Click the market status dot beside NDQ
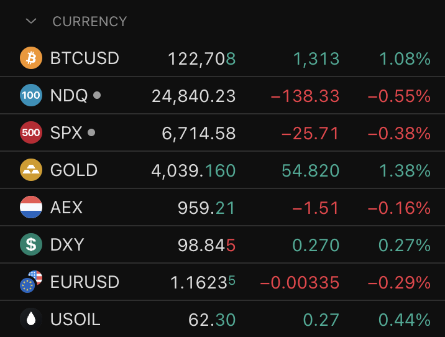Viewport: 445px width, 337px height. (96, 95)
